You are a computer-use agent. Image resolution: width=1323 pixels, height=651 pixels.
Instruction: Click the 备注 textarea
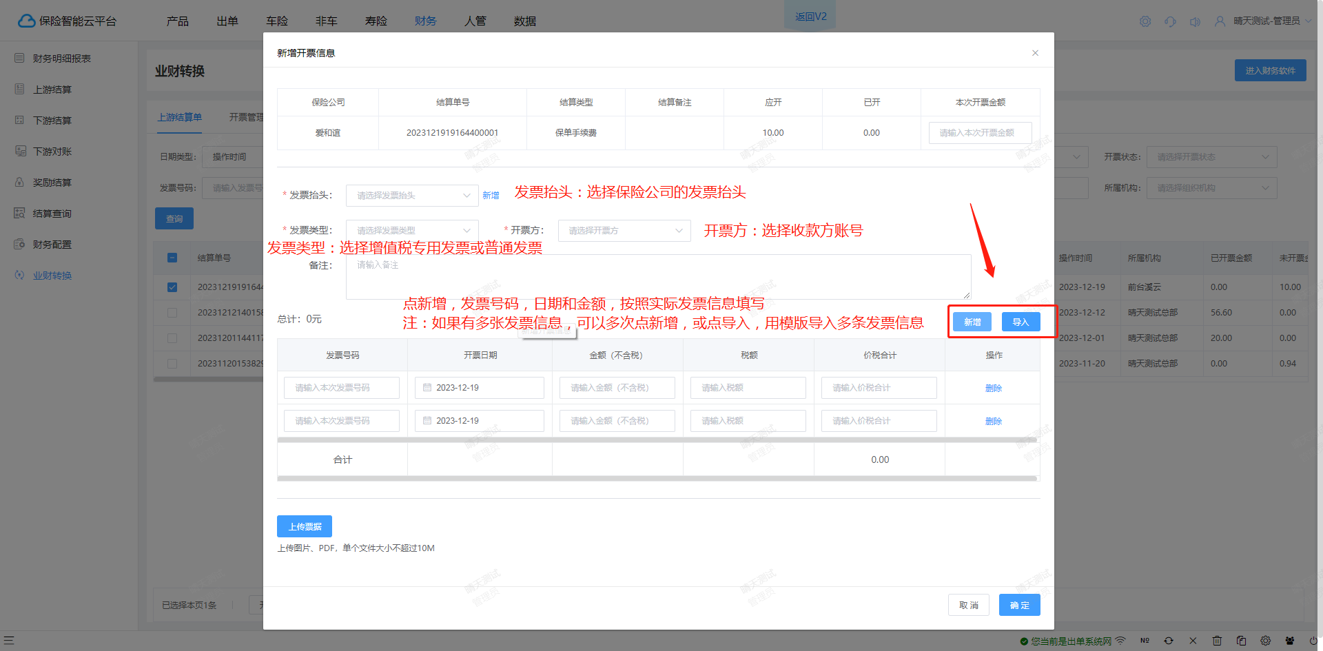[658, 277]
